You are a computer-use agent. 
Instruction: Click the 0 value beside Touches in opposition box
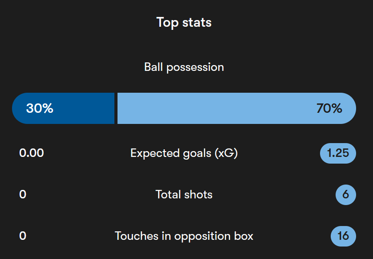pyautogui.click(x=23, y=236)
